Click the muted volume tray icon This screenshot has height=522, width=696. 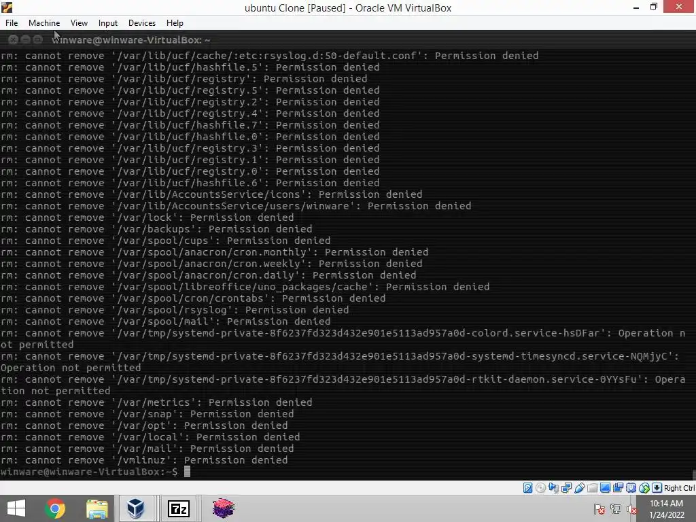tap(631, 509)
